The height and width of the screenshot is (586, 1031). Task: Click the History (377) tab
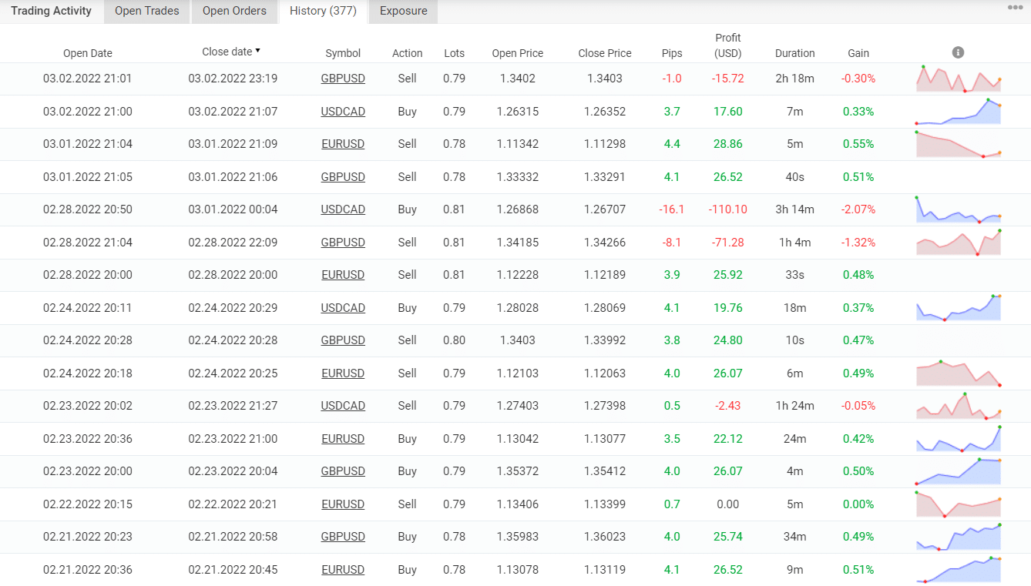[x=322, y=11]
